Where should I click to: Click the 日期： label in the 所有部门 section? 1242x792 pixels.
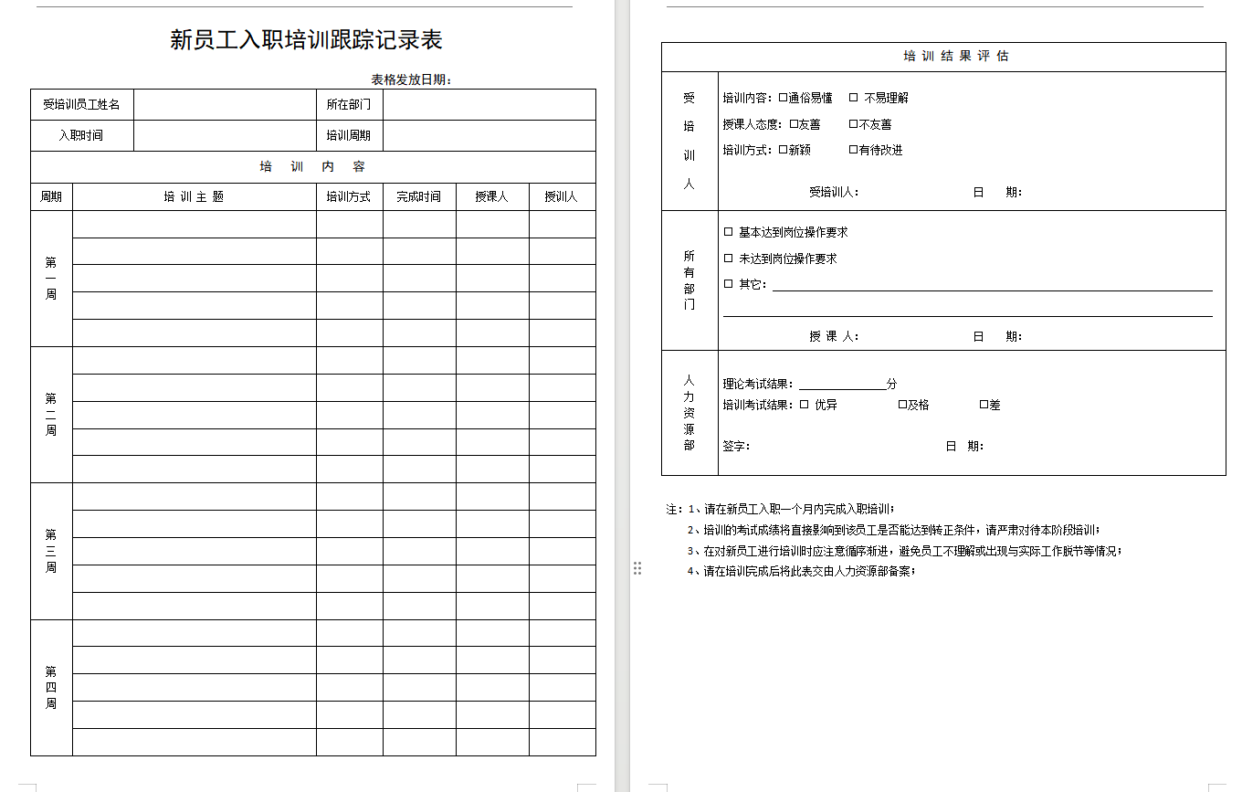(x=997, y=336)
